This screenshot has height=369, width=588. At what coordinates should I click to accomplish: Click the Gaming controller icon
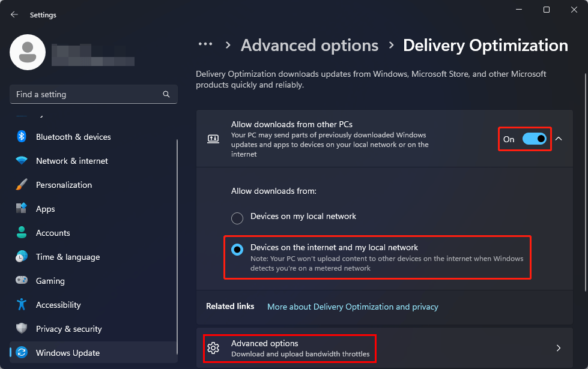pos(22,281)
